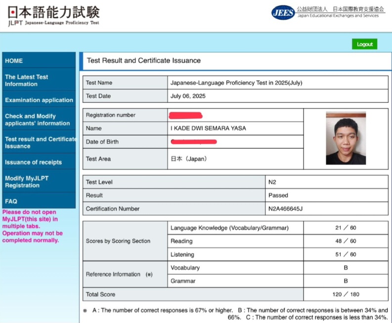Click the JEES organization logo
392x323 pixels.
(x=283, y=12)
